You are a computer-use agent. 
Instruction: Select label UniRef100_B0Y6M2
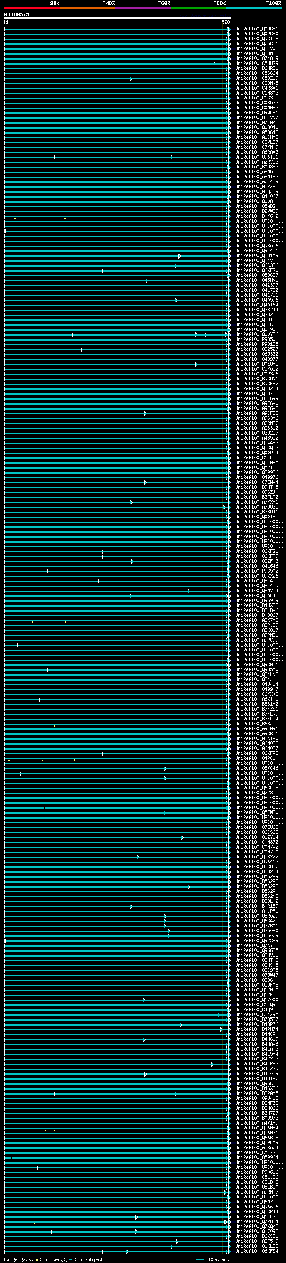256,216
